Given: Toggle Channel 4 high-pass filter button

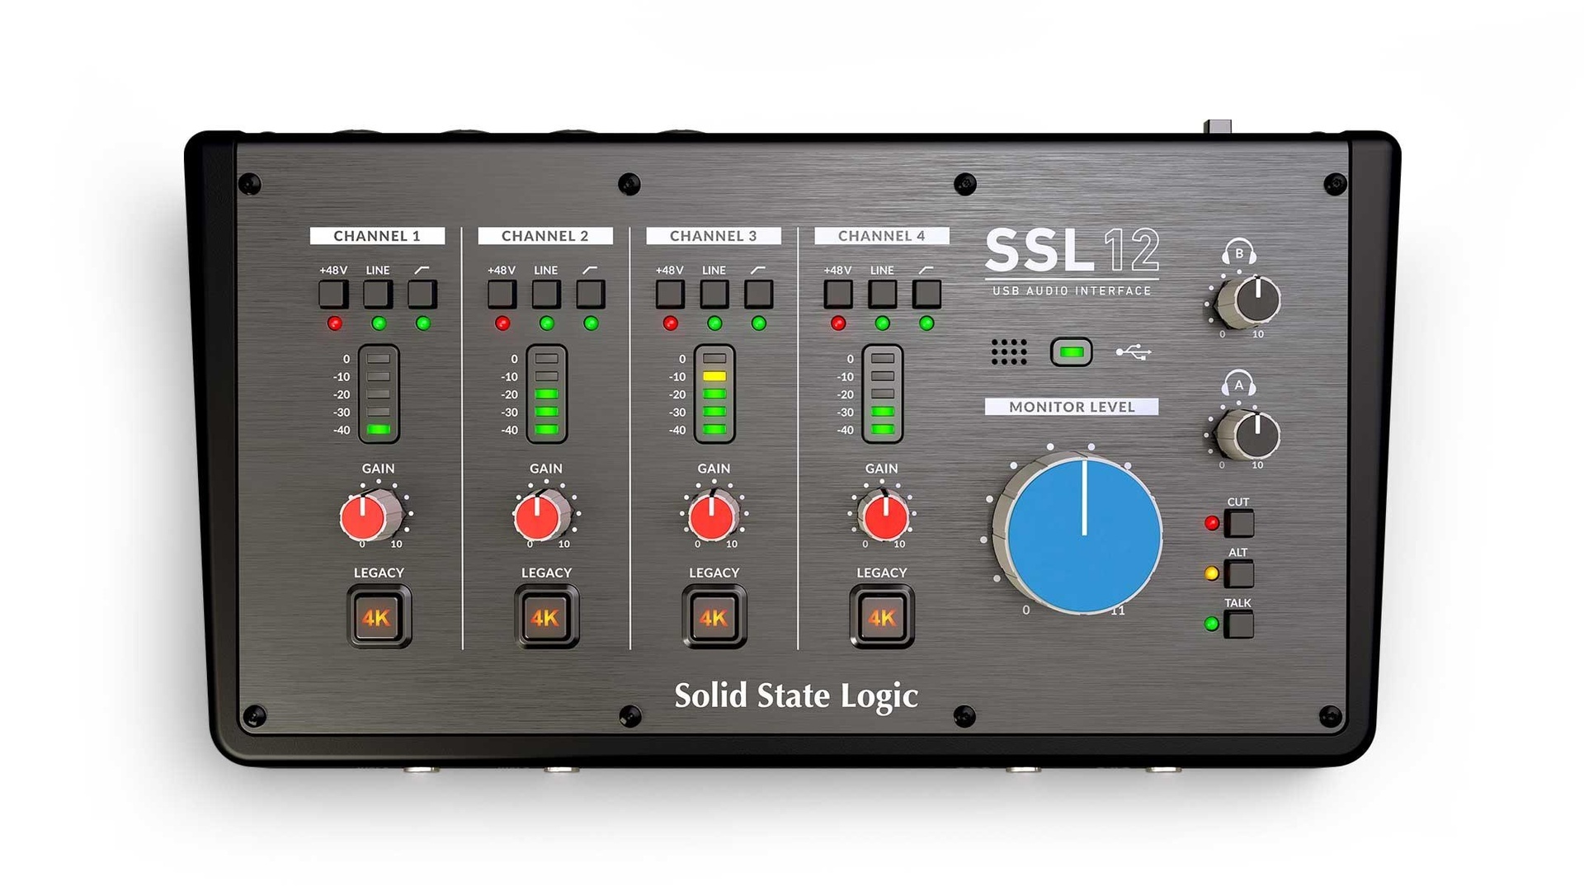Looking at the screenshot, I should tap(927, 295).
